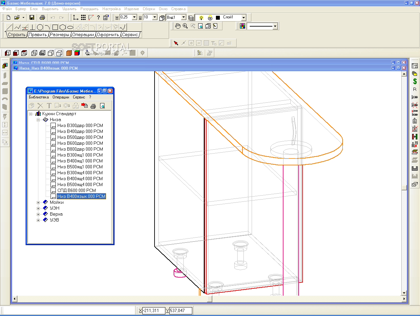Click the question mark help icon

click(98, 17)
